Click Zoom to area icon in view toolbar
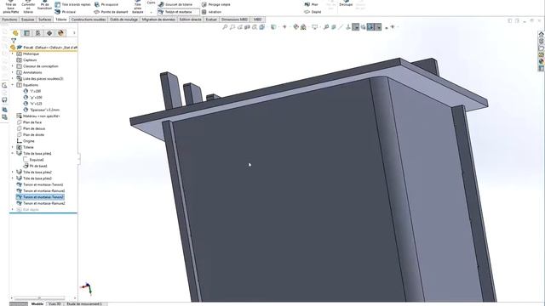This screenshot has width=545, height=306. [x=232, y=26]
